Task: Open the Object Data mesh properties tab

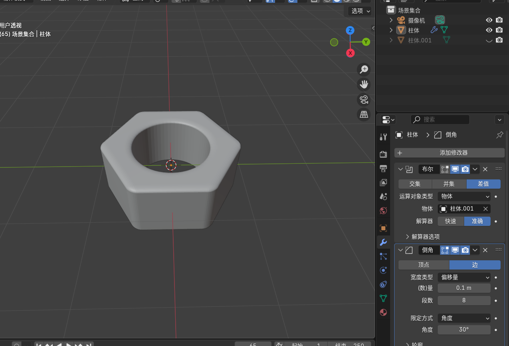Action: 383,298
